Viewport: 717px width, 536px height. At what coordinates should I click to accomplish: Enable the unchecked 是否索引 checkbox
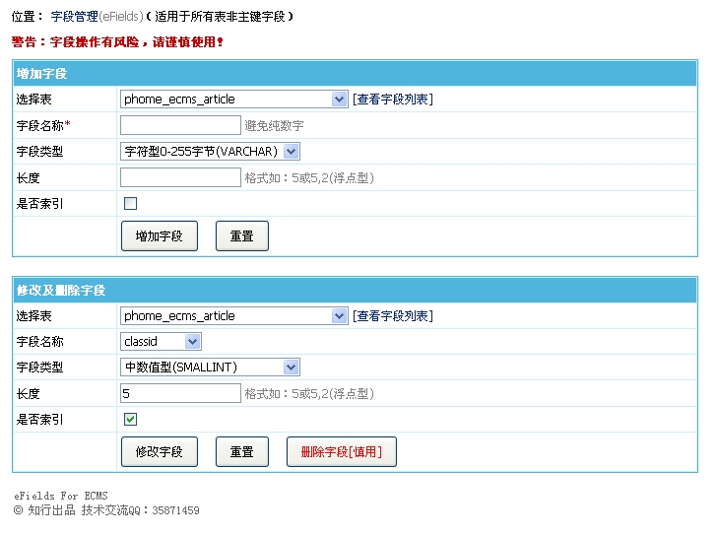(x=130, y=203)
